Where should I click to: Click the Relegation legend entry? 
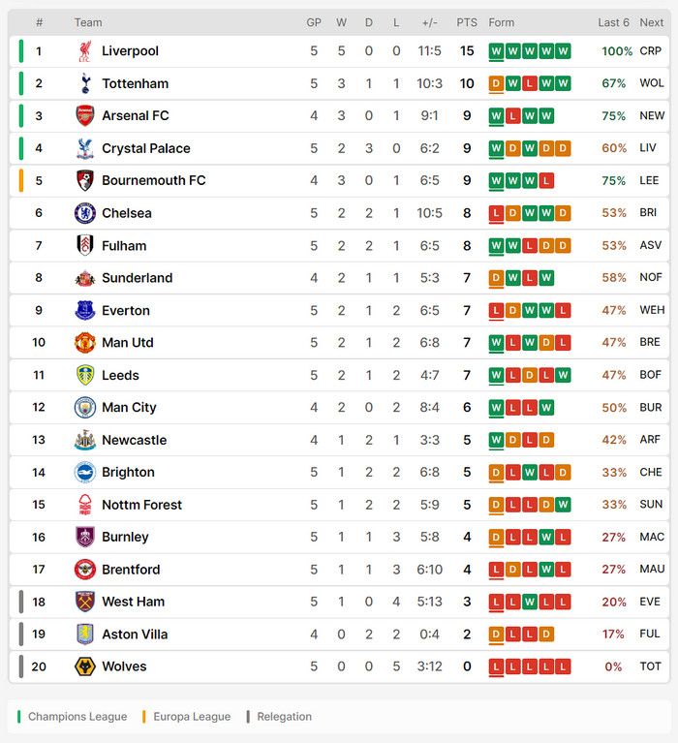(x=284, y=717)
